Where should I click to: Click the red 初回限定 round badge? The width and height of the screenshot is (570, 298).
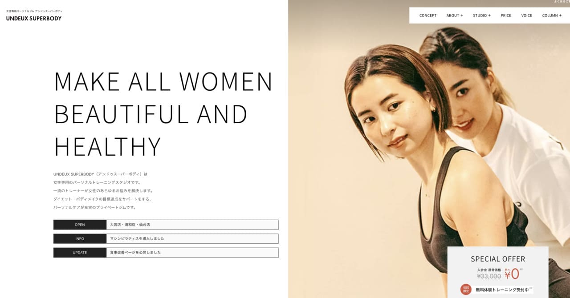click(466, 290)
